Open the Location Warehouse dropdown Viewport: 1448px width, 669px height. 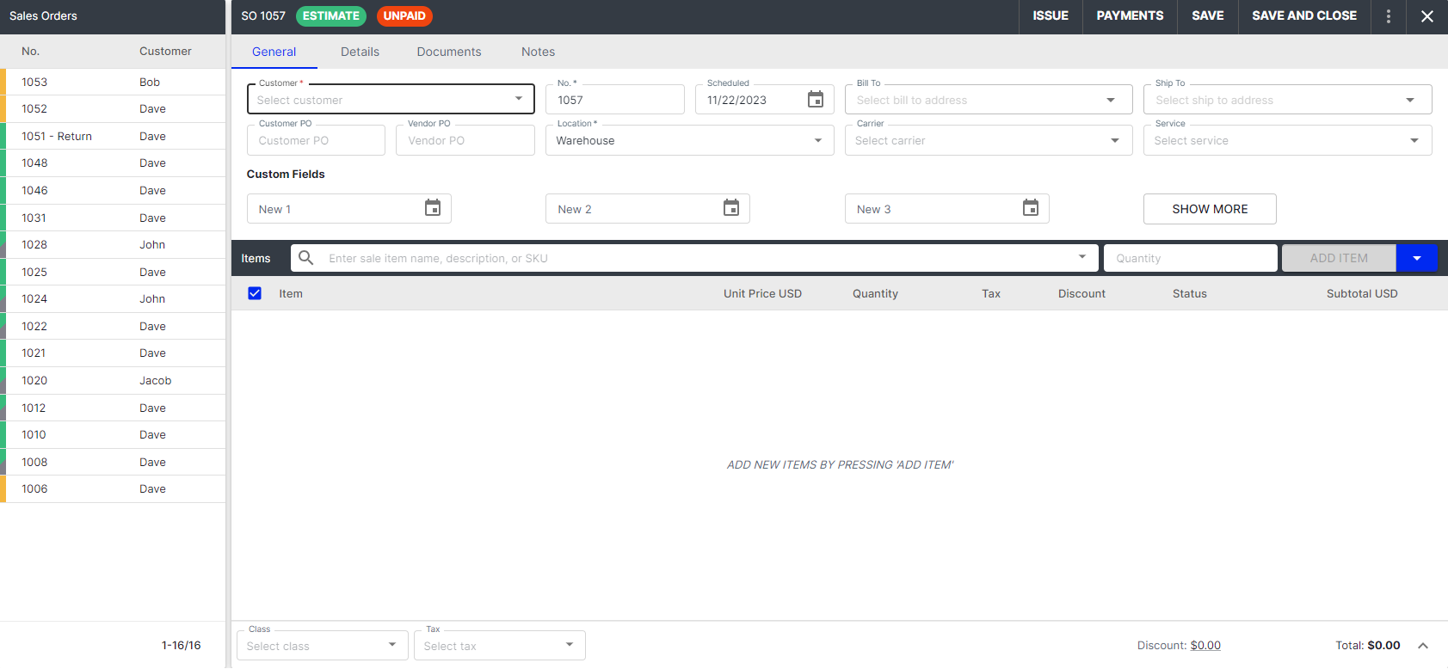(817, 140)
